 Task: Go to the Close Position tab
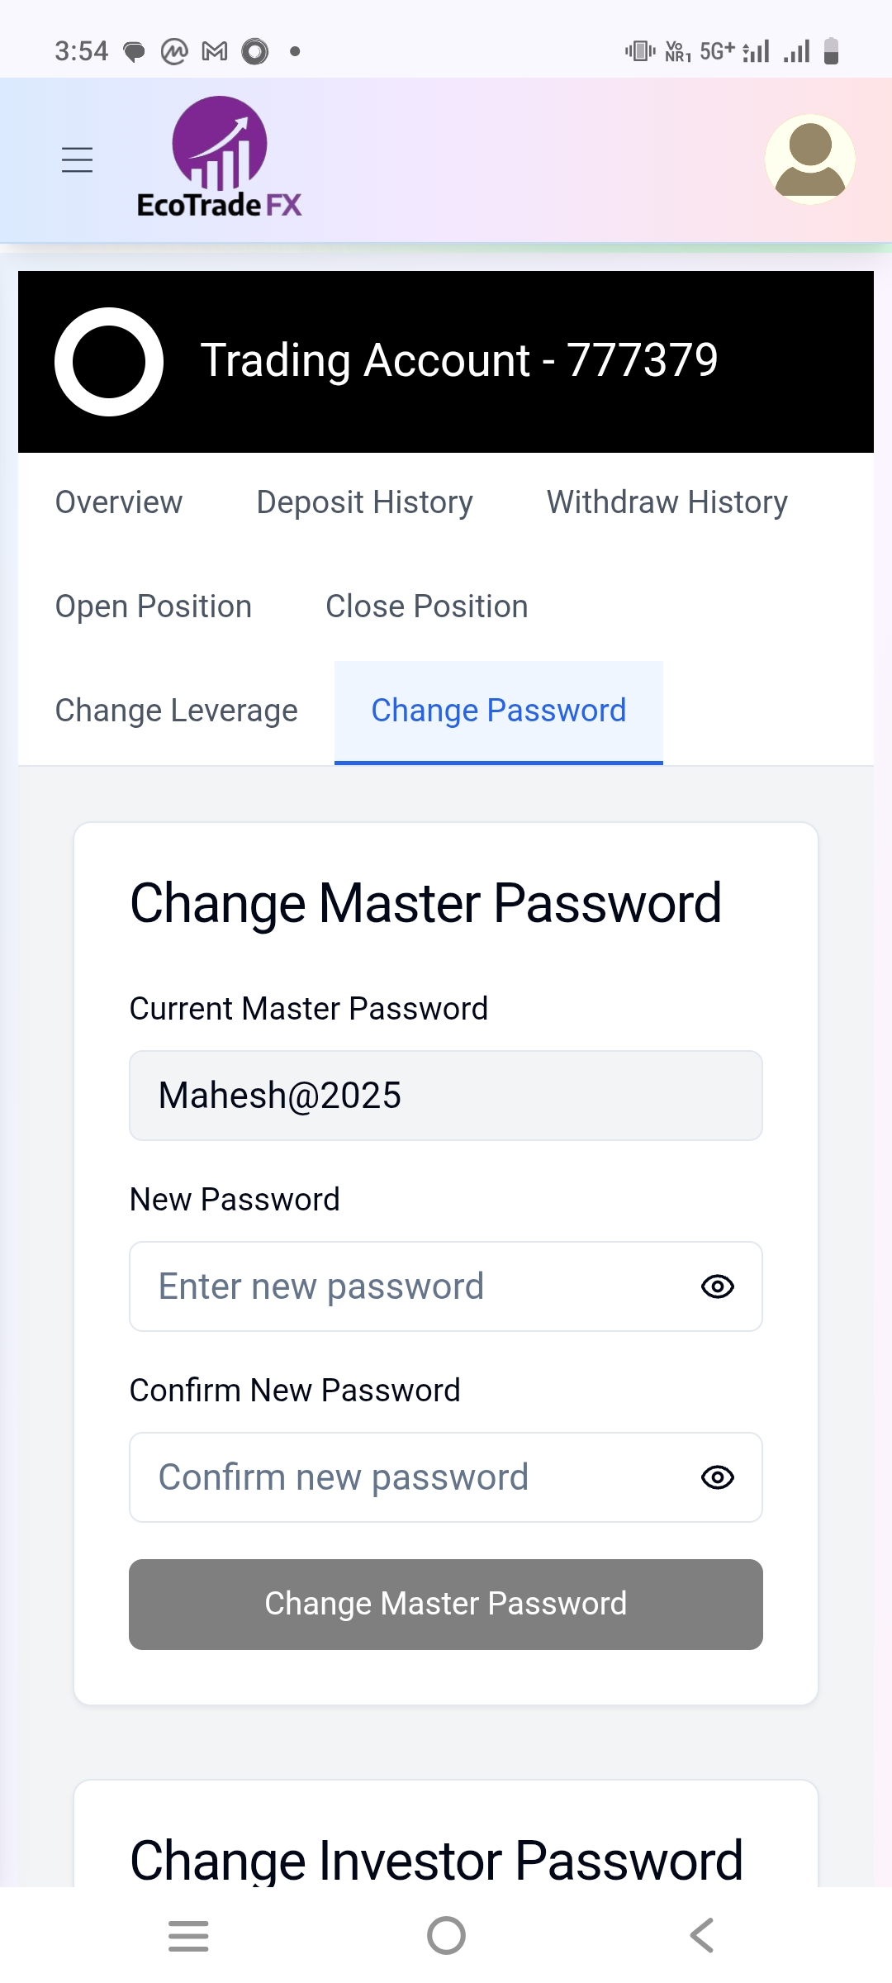click(426, 606)
